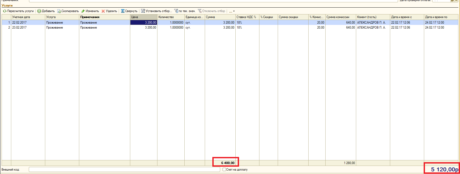Click the Цена column header
This screenshot has width=460, height=174.
click(144, 17)
